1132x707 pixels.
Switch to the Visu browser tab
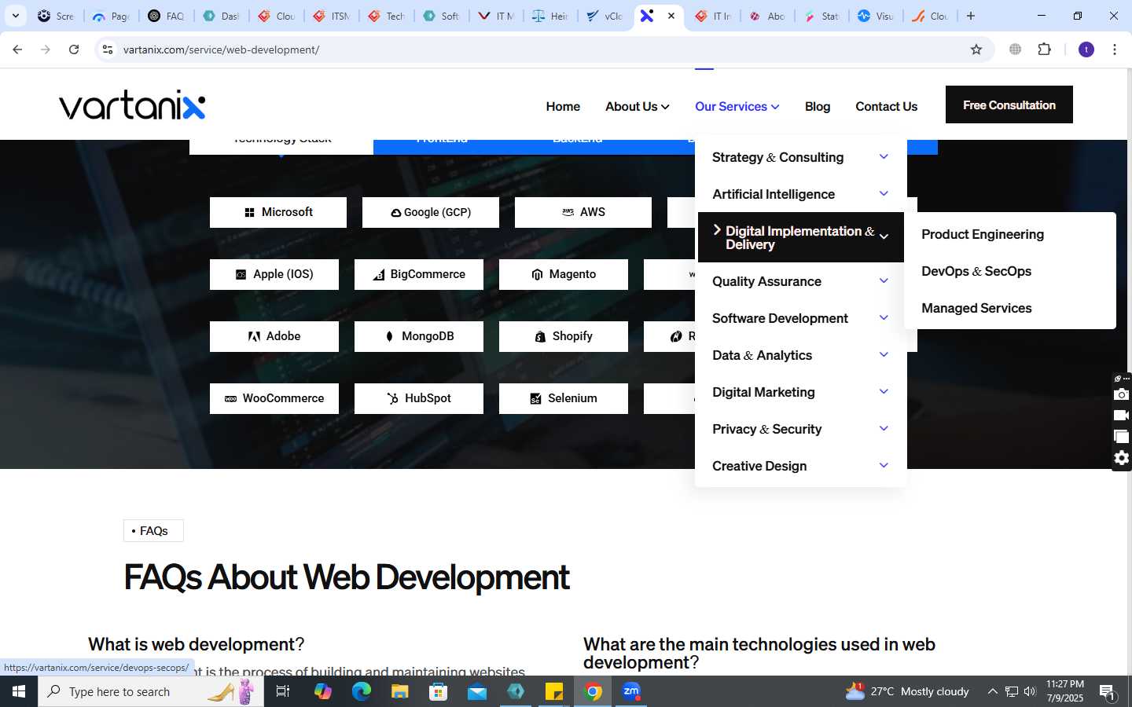876,16
